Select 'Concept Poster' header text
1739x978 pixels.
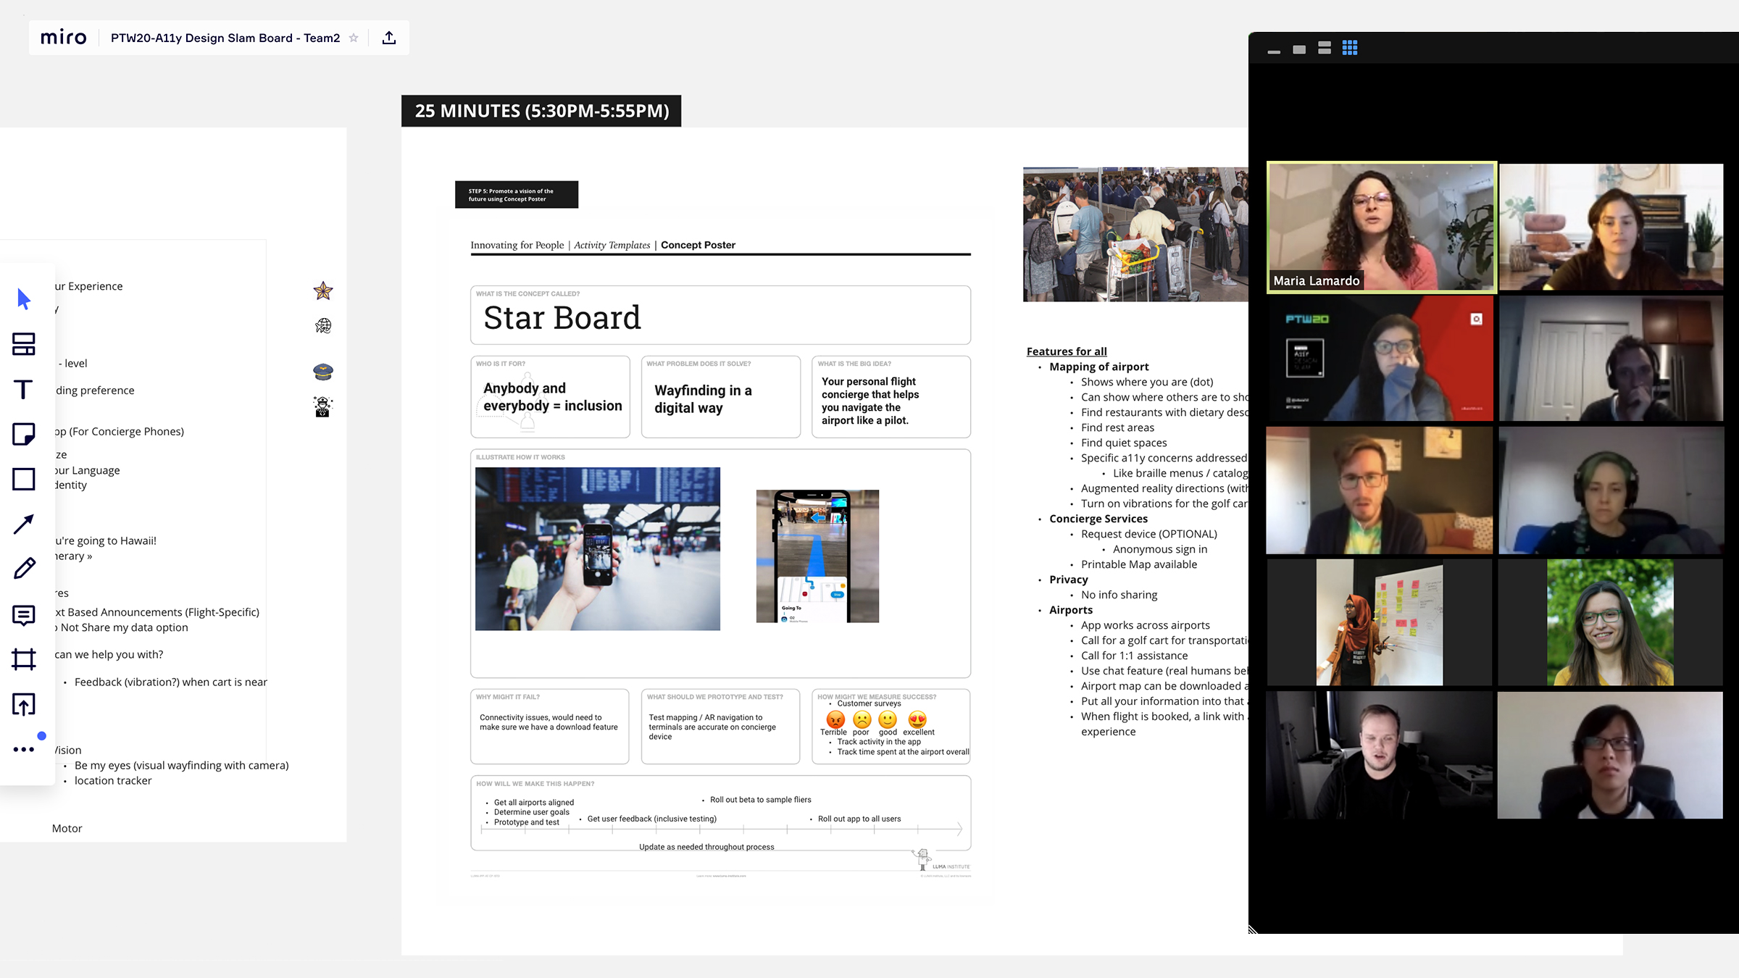click(698, 245)
